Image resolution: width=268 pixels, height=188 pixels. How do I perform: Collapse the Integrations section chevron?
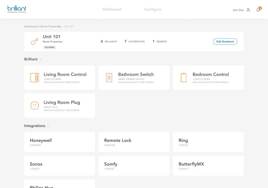point(48,126)
